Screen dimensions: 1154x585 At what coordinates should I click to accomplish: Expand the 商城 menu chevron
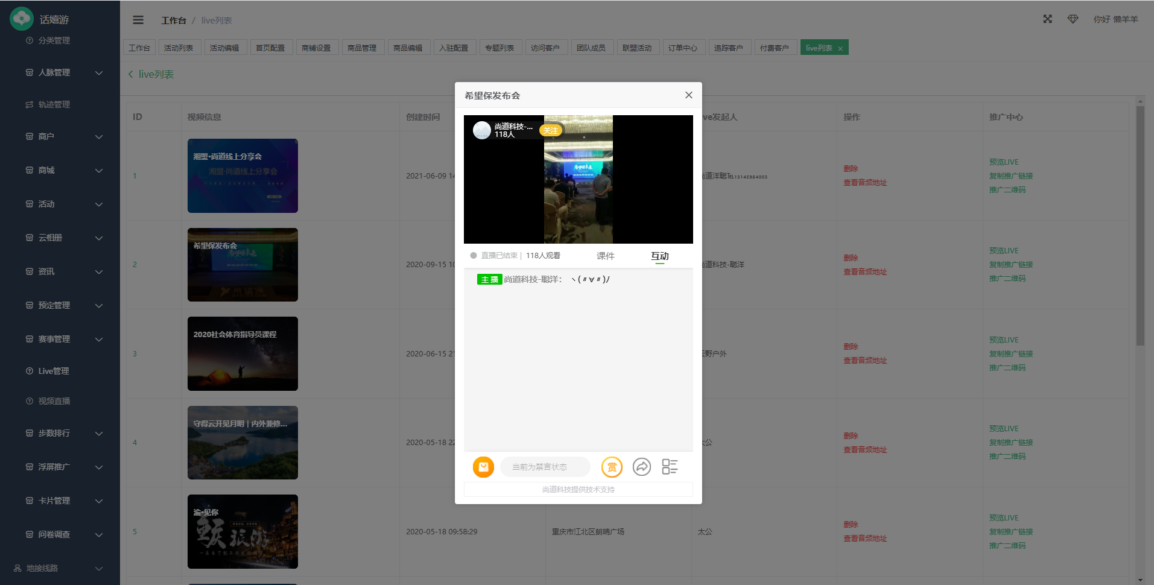[x=99, y=171]
